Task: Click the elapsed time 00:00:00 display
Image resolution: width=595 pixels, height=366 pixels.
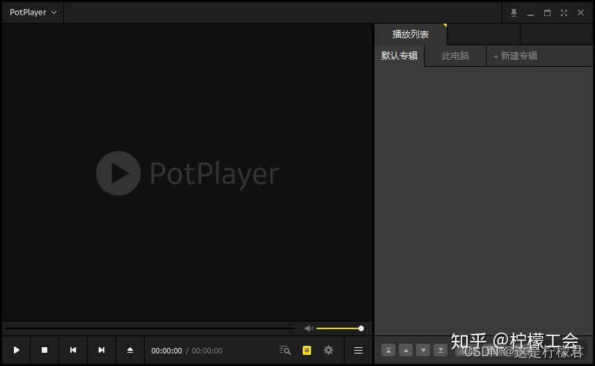Action: click(x=166, y=351)
